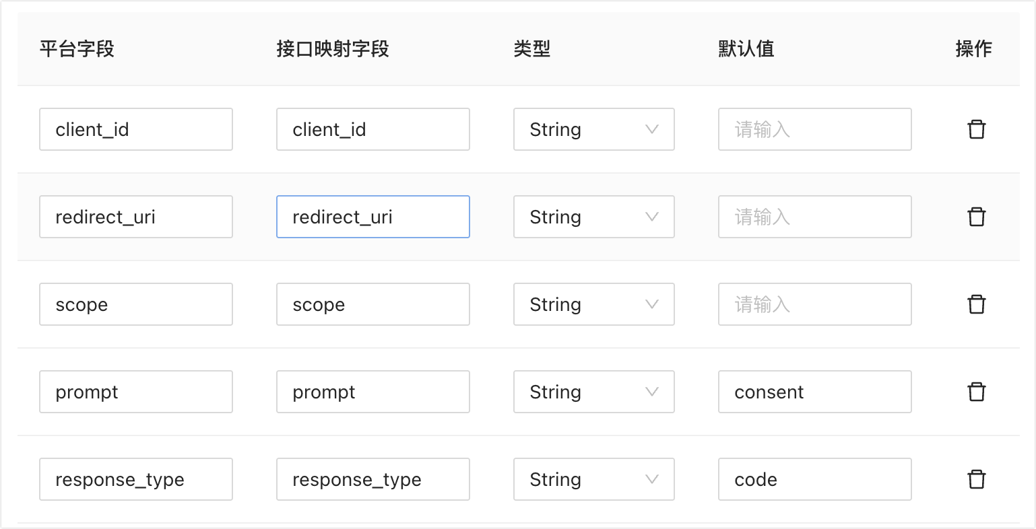Focus the client_id platform field input
This screenshot has height=529, width=1036.
click(x=136, y=129)
